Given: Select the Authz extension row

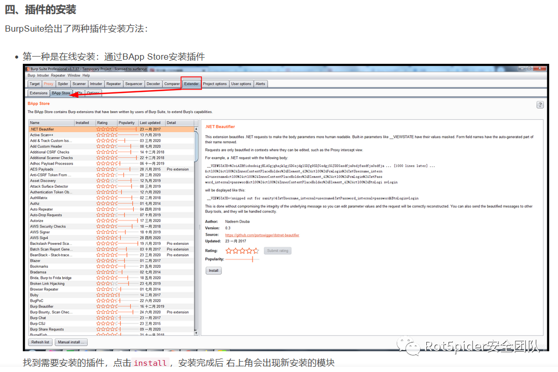Looking at the screenshot, I should [x=111, y=203].
